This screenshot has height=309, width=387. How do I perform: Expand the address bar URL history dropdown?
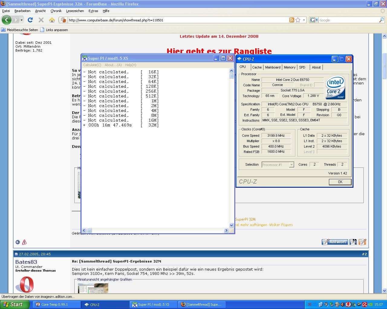pos(304,20)
